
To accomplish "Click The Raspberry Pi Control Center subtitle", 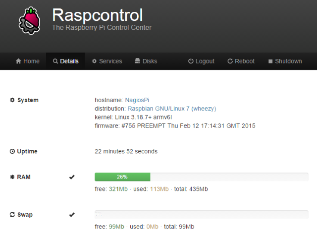I will (x=102, y=27).
